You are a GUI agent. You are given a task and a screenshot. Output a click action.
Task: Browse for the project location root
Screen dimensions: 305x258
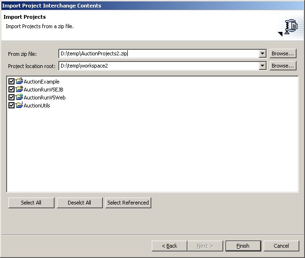[283, 66]
